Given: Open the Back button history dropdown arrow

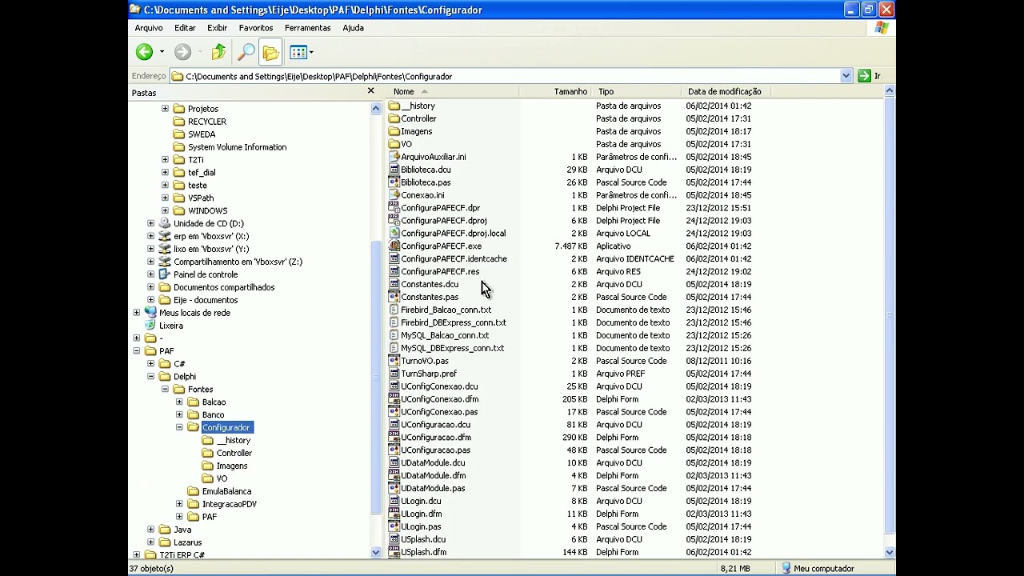Looking at the screenshot, I should (162, 52).
